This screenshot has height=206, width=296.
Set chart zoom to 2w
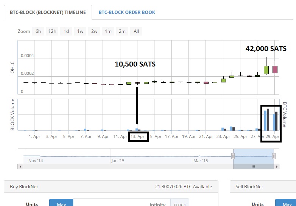tap(94, 31)
